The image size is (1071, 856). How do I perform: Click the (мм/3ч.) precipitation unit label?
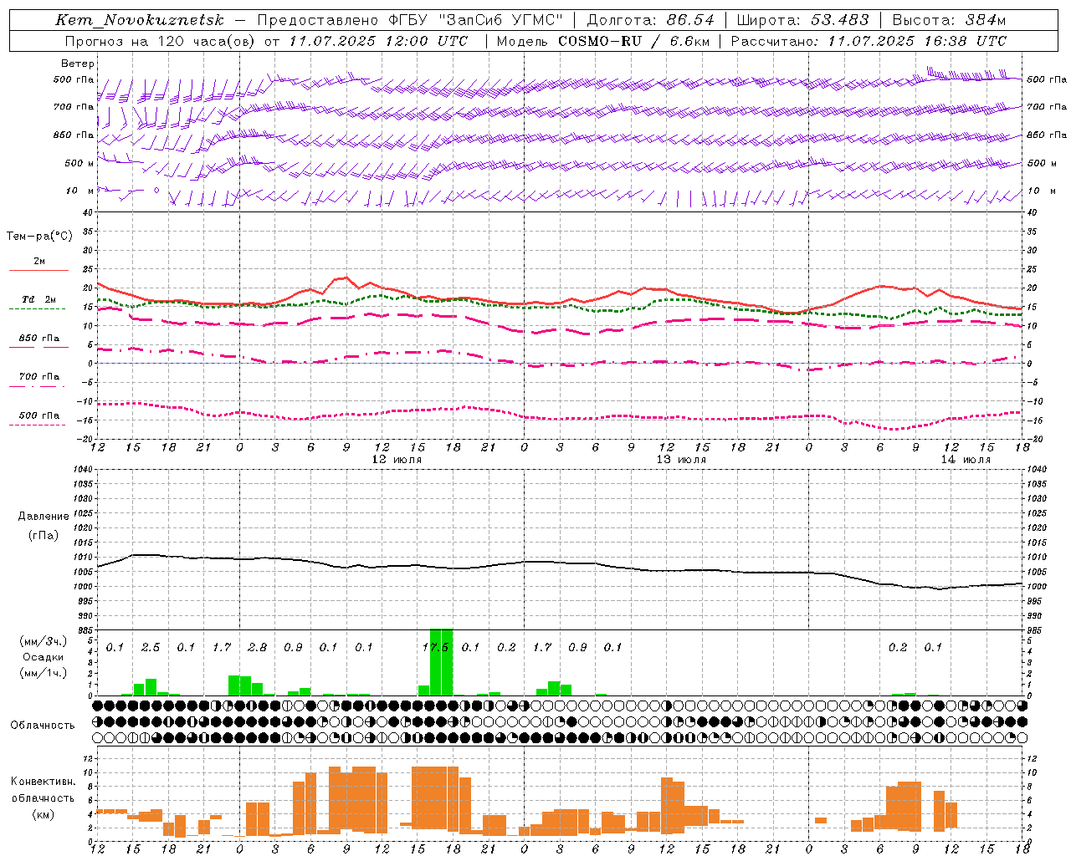pos(44,641)
